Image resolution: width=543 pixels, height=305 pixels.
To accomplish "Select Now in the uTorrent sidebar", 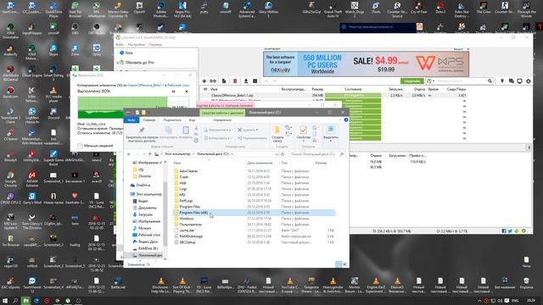I will [x=129, y=53].
